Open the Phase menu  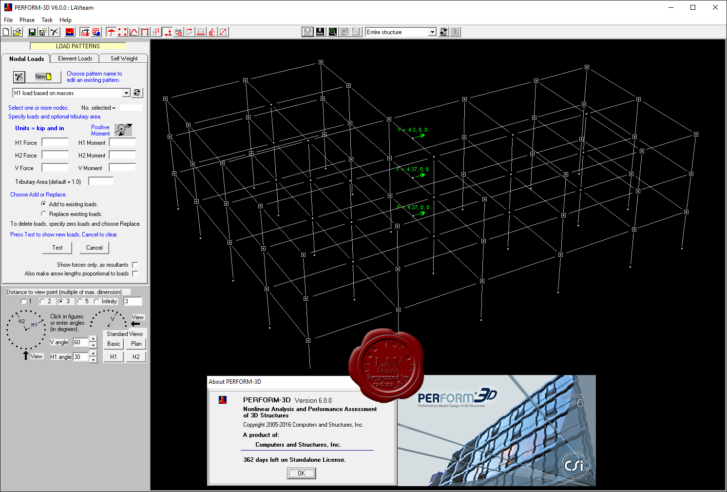[27, 20]
